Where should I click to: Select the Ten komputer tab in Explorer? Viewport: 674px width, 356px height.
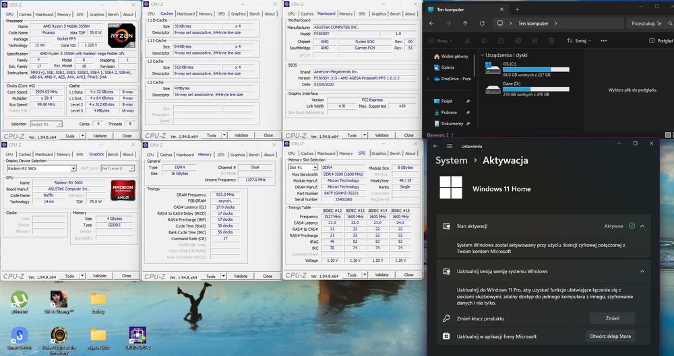[466, 9]
